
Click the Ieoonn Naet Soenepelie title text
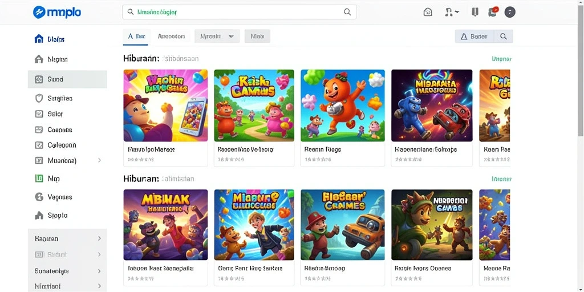point(160,268)
